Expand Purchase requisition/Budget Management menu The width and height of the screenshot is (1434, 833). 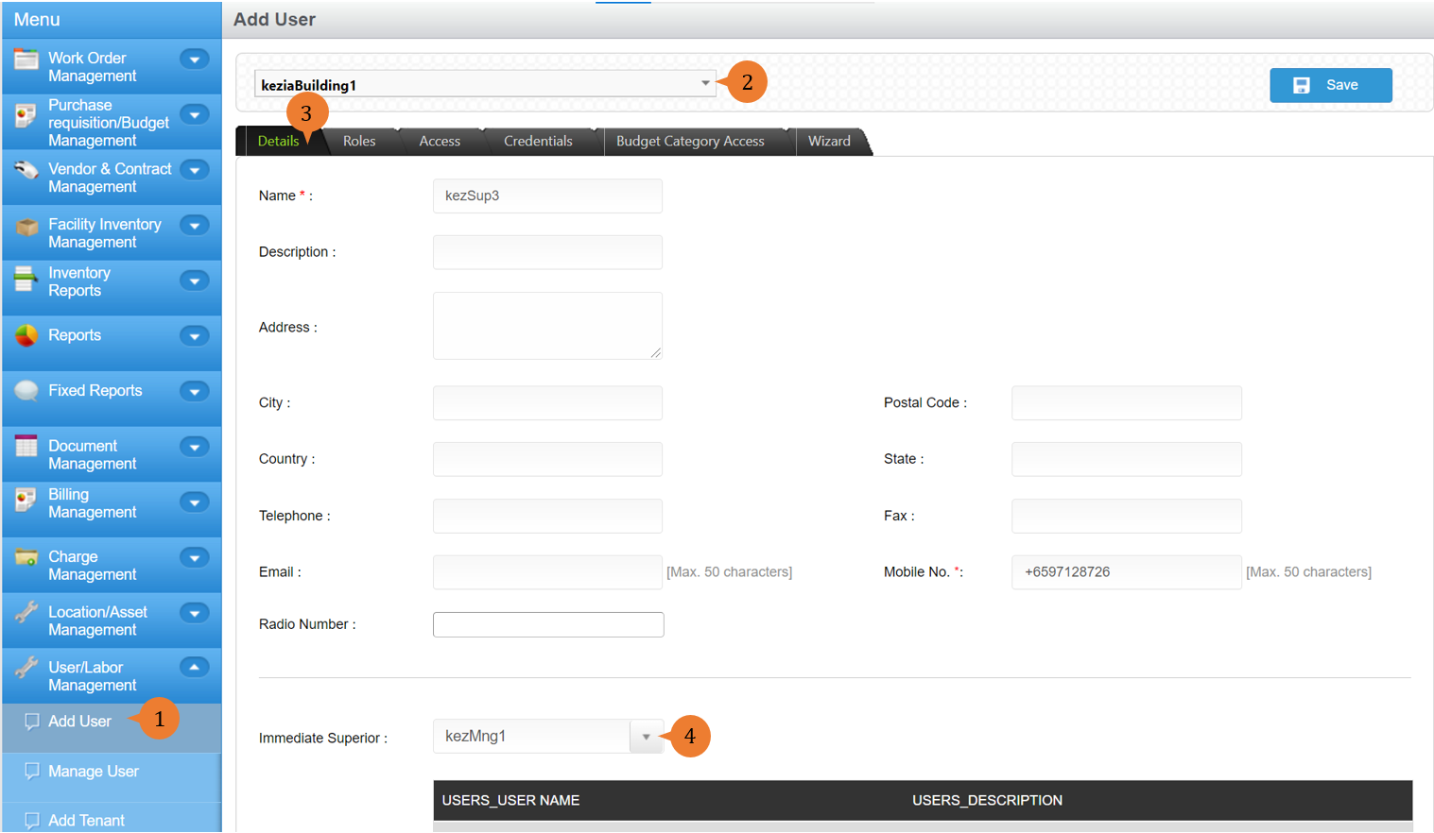(195, 115)
